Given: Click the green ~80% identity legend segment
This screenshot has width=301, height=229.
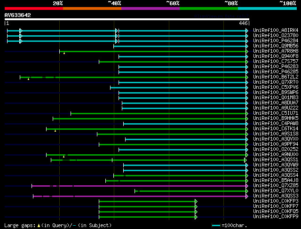Looking at the screenshot, I should [x=209, y=8].
